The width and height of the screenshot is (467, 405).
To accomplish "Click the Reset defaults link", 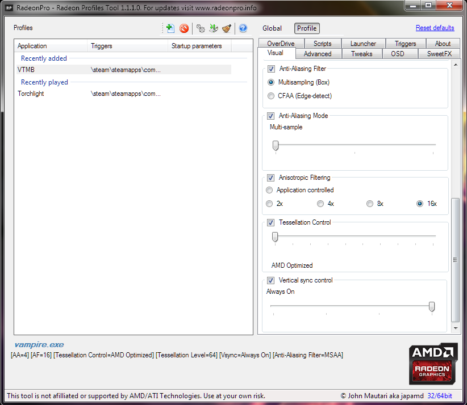I will tap(435, 28).
